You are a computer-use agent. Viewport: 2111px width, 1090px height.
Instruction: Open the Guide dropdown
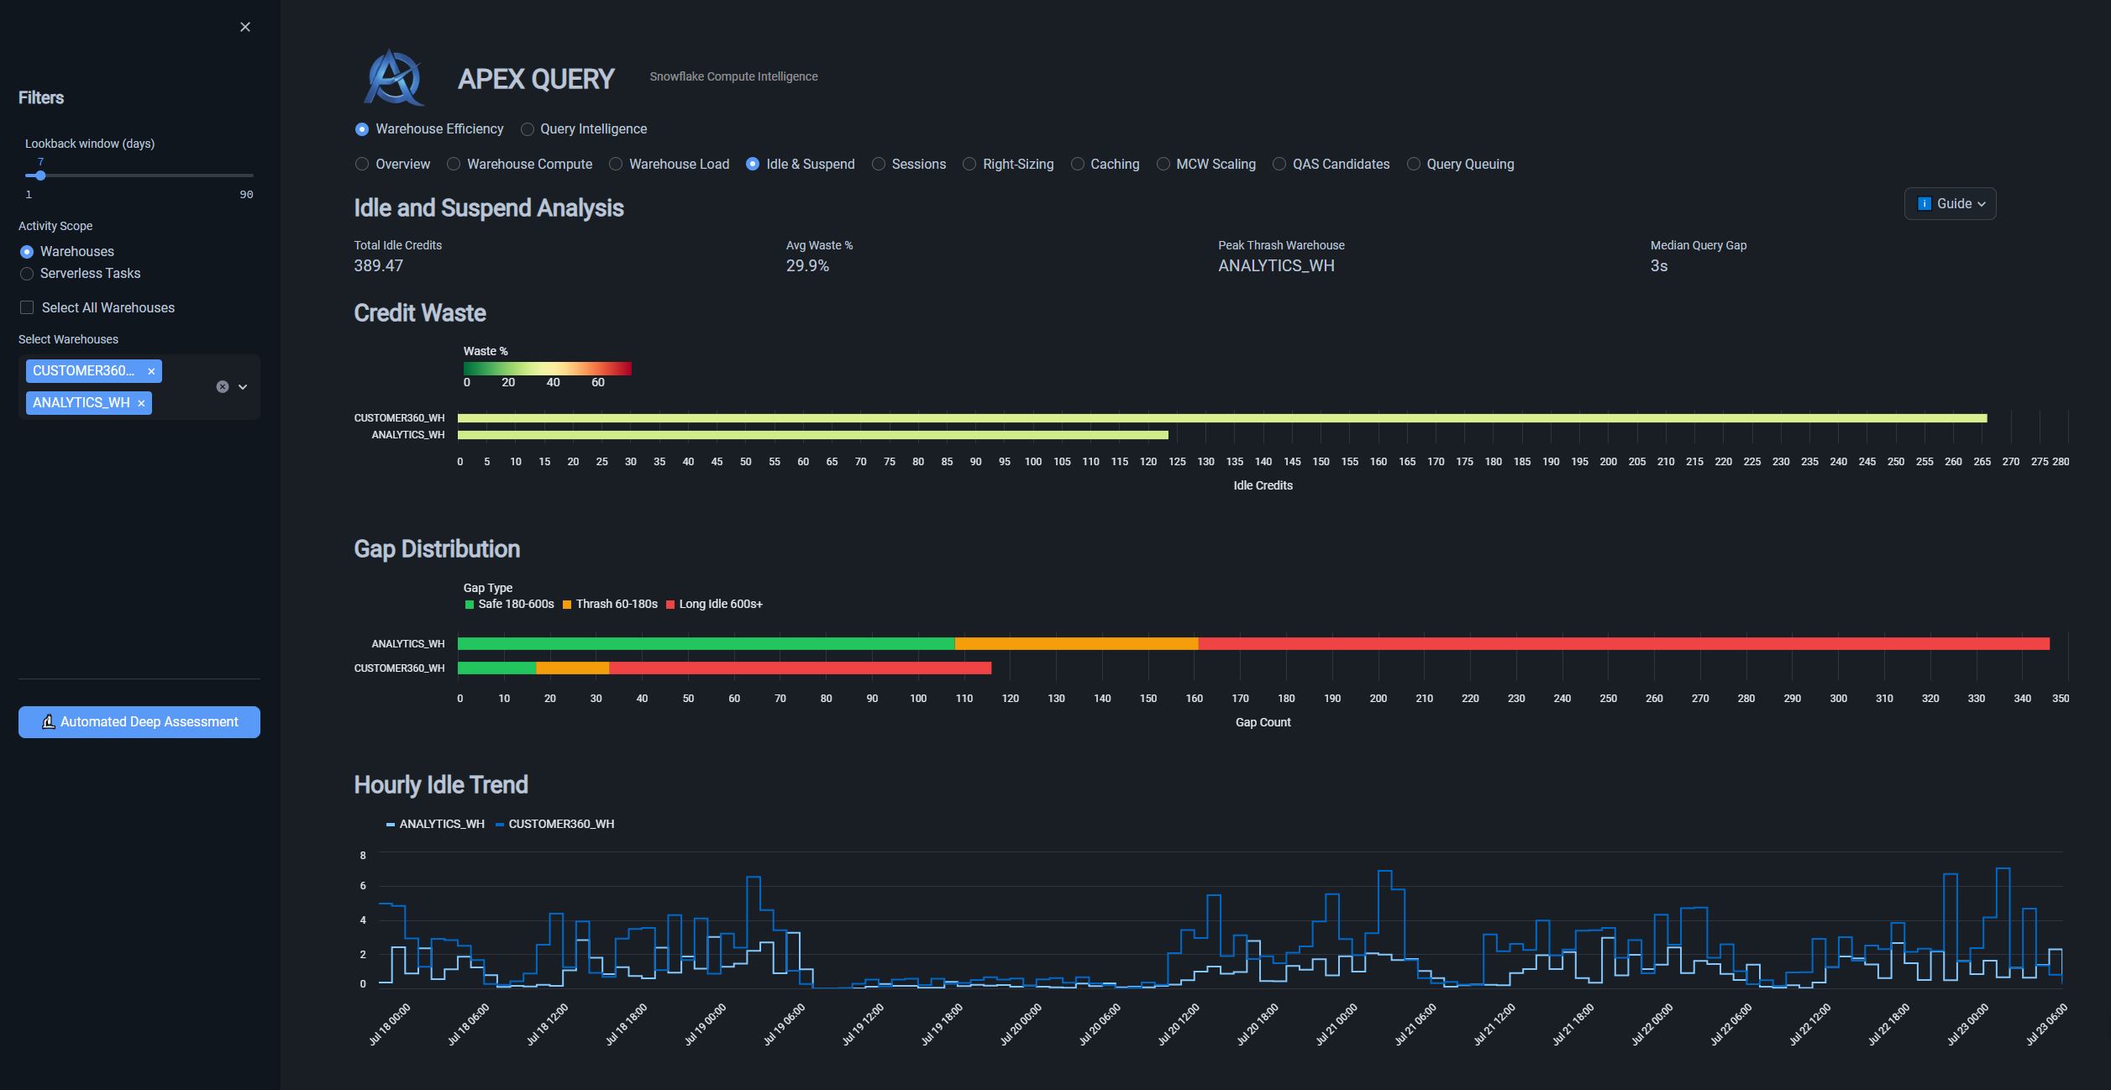1950,204
